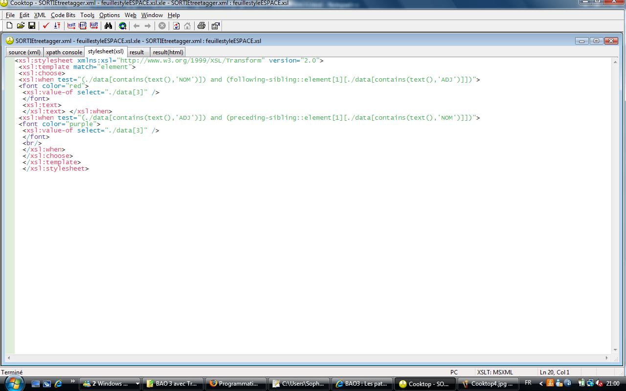
Task: Switch to 'Cooktop4.jpg ...' taskbar button
Action: tap(489, 384)
